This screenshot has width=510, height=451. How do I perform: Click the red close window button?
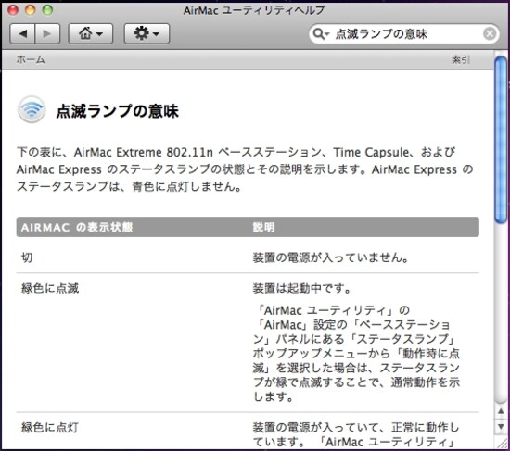(13, 10)
